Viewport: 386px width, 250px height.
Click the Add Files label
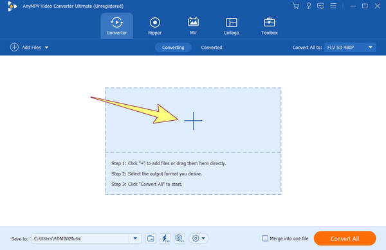point(32,48)
